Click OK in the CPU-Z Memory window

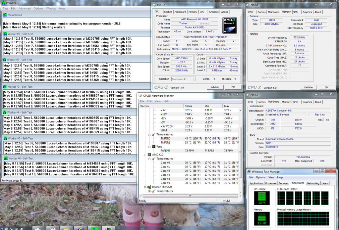326,87
